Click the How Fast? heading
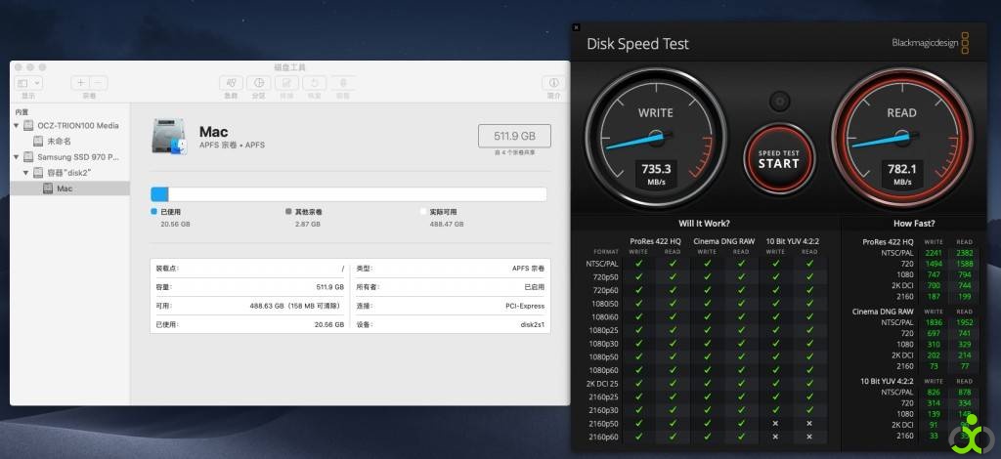1001x459 pixels. tap(914, 224)
